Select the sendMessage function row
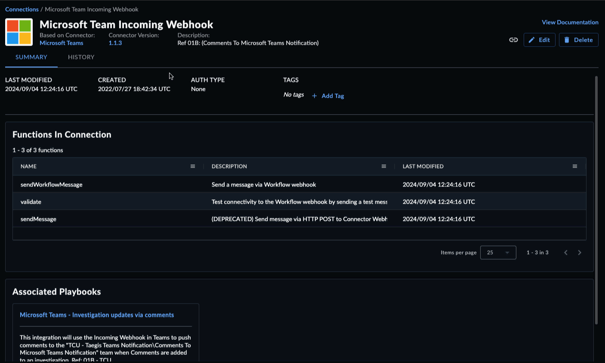 point(299,219)
